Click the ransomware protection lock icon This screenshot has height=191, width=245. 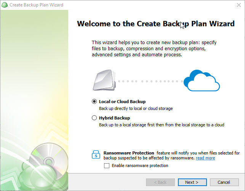coord(96,154)
